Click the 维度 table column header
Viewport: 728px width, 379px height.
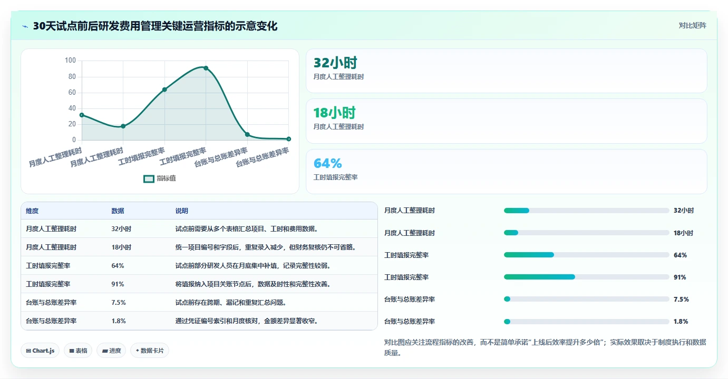pos(32,211)
